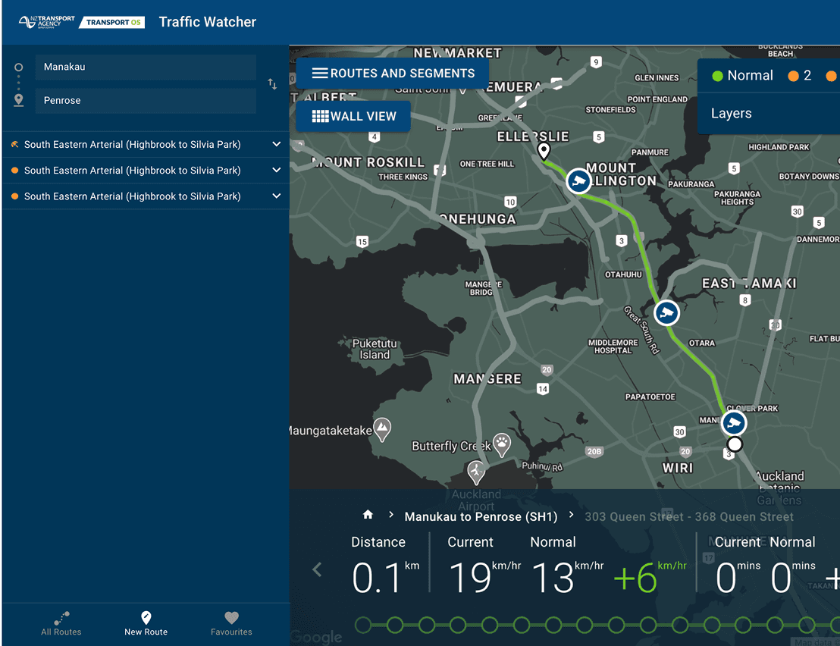840x646 pixels.
Task: Click the NZ Transport Agency logo
Action: click(x=46, y=22)
